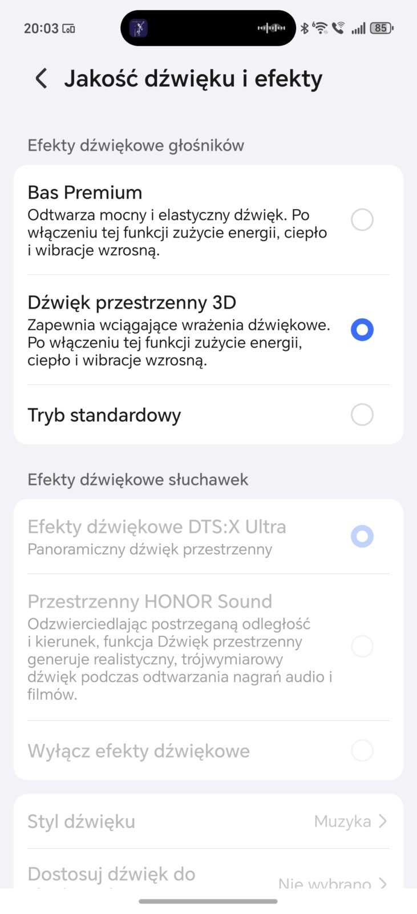The width and height of the screenshot is (417, 914).
Task: Expand Styl dźwięku chevron next to Muzyka
Action: tap(383, 821)
